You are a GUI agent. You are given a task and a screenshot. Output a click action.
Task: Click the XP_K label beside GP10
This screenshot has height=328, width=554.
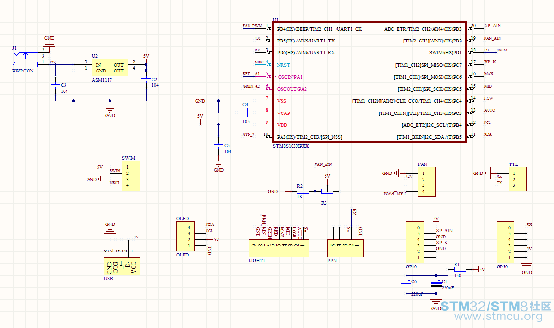pyautogui.click(x=442, y=243)
